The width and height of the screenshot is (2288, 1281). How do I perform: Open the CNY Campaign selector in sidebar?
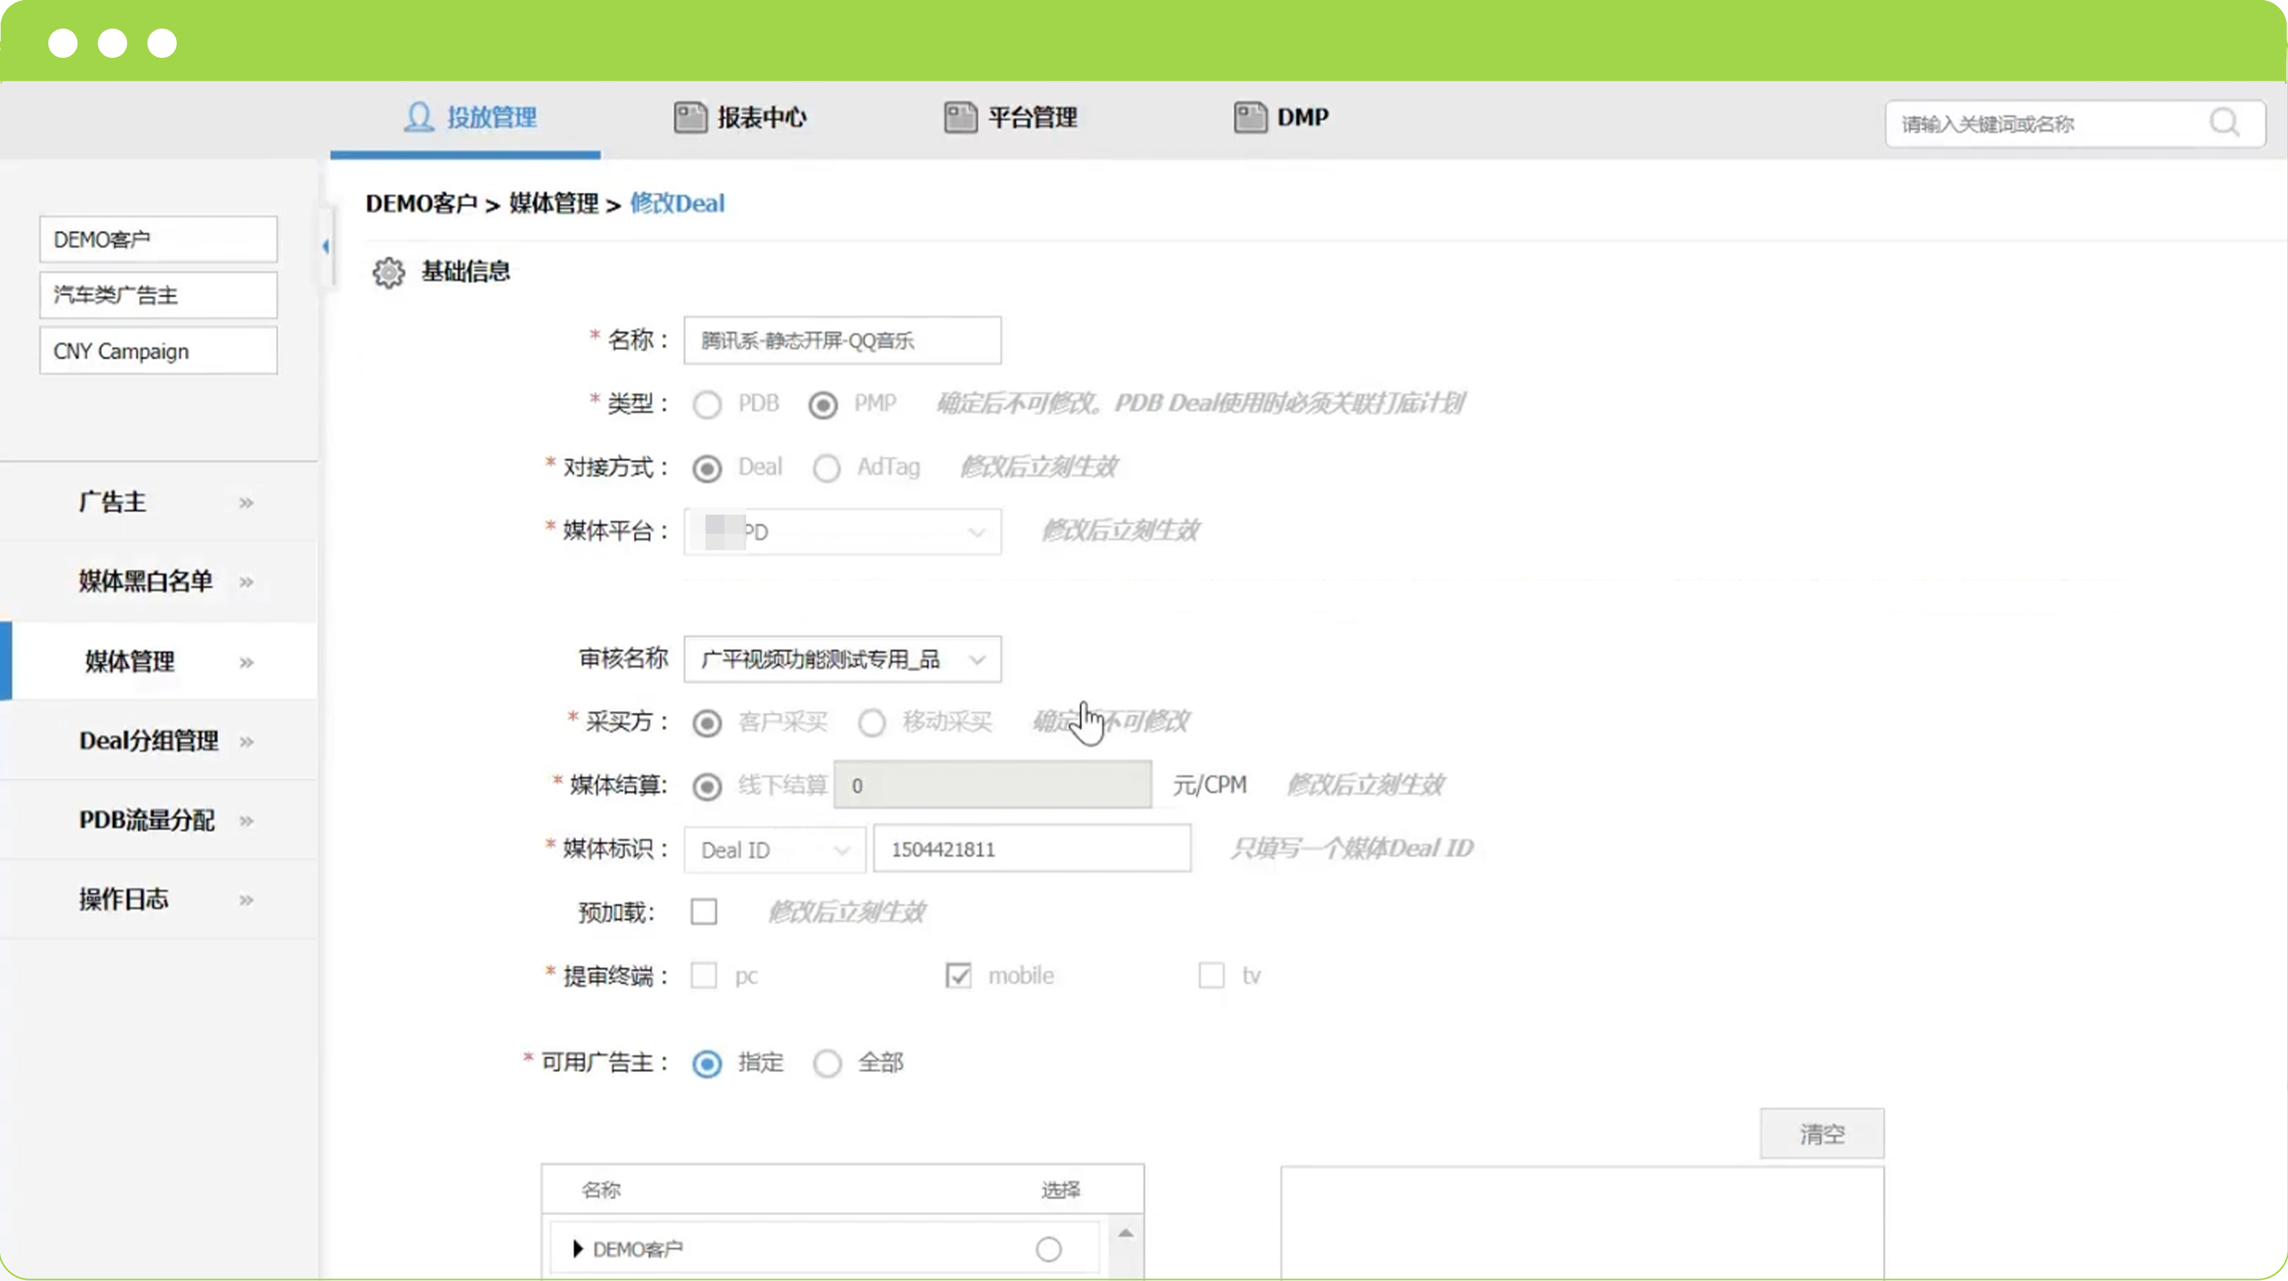(158, 351)
